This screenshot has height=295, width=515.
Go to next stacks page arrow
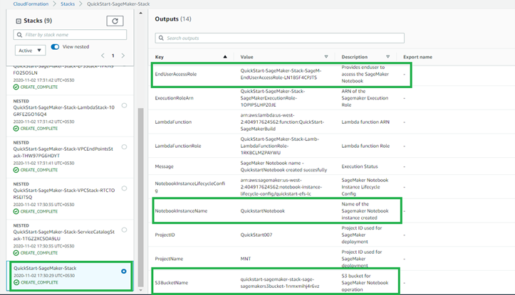123,55
